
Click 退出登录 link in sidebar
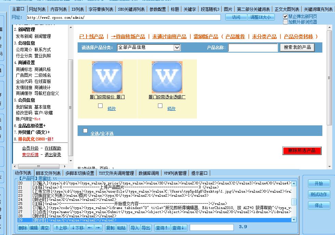click(53, 154)
